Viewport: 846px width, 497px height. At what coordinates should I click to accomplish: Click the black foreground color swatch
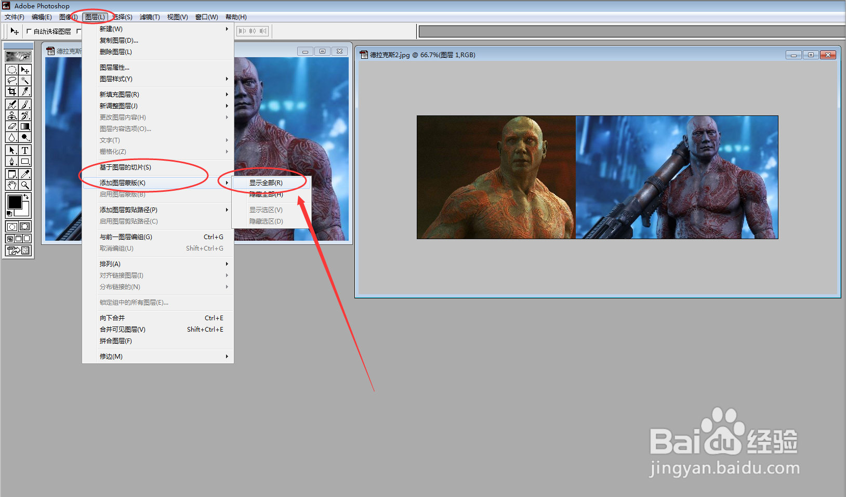[14, 202]
